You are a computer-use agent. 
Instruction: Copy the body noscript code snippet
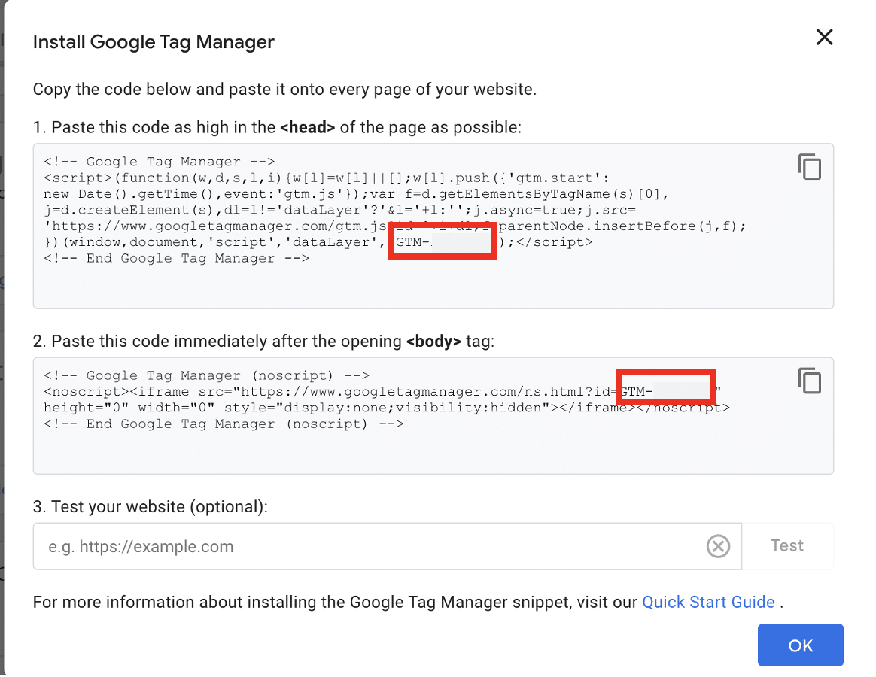point(810,381)
